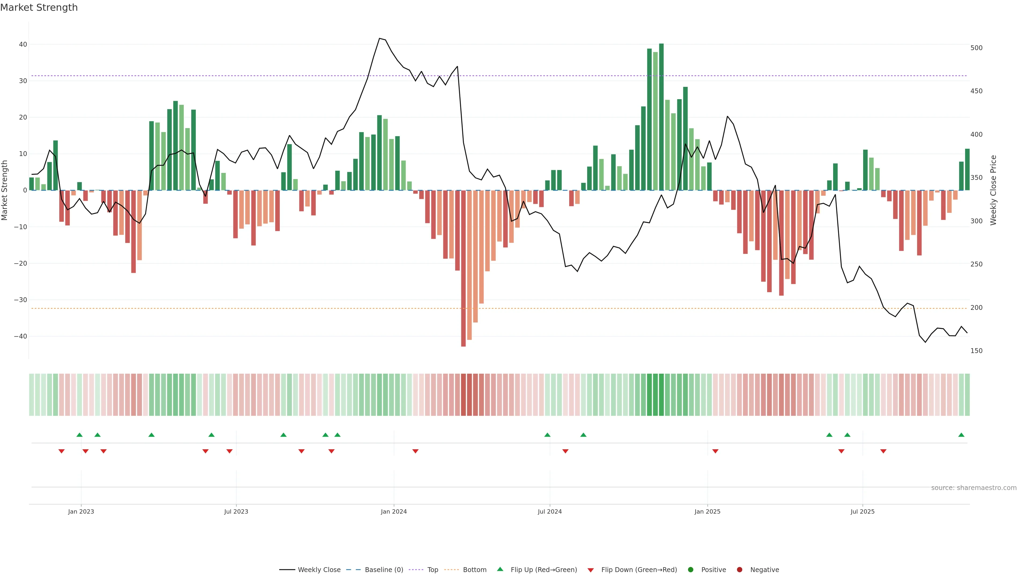
Task: Click the red Negative legend dot
Action: tap(739, 570)
